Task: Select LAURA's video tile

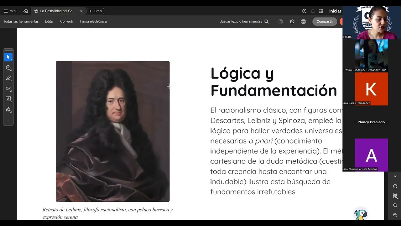Action: pos(372,23)
